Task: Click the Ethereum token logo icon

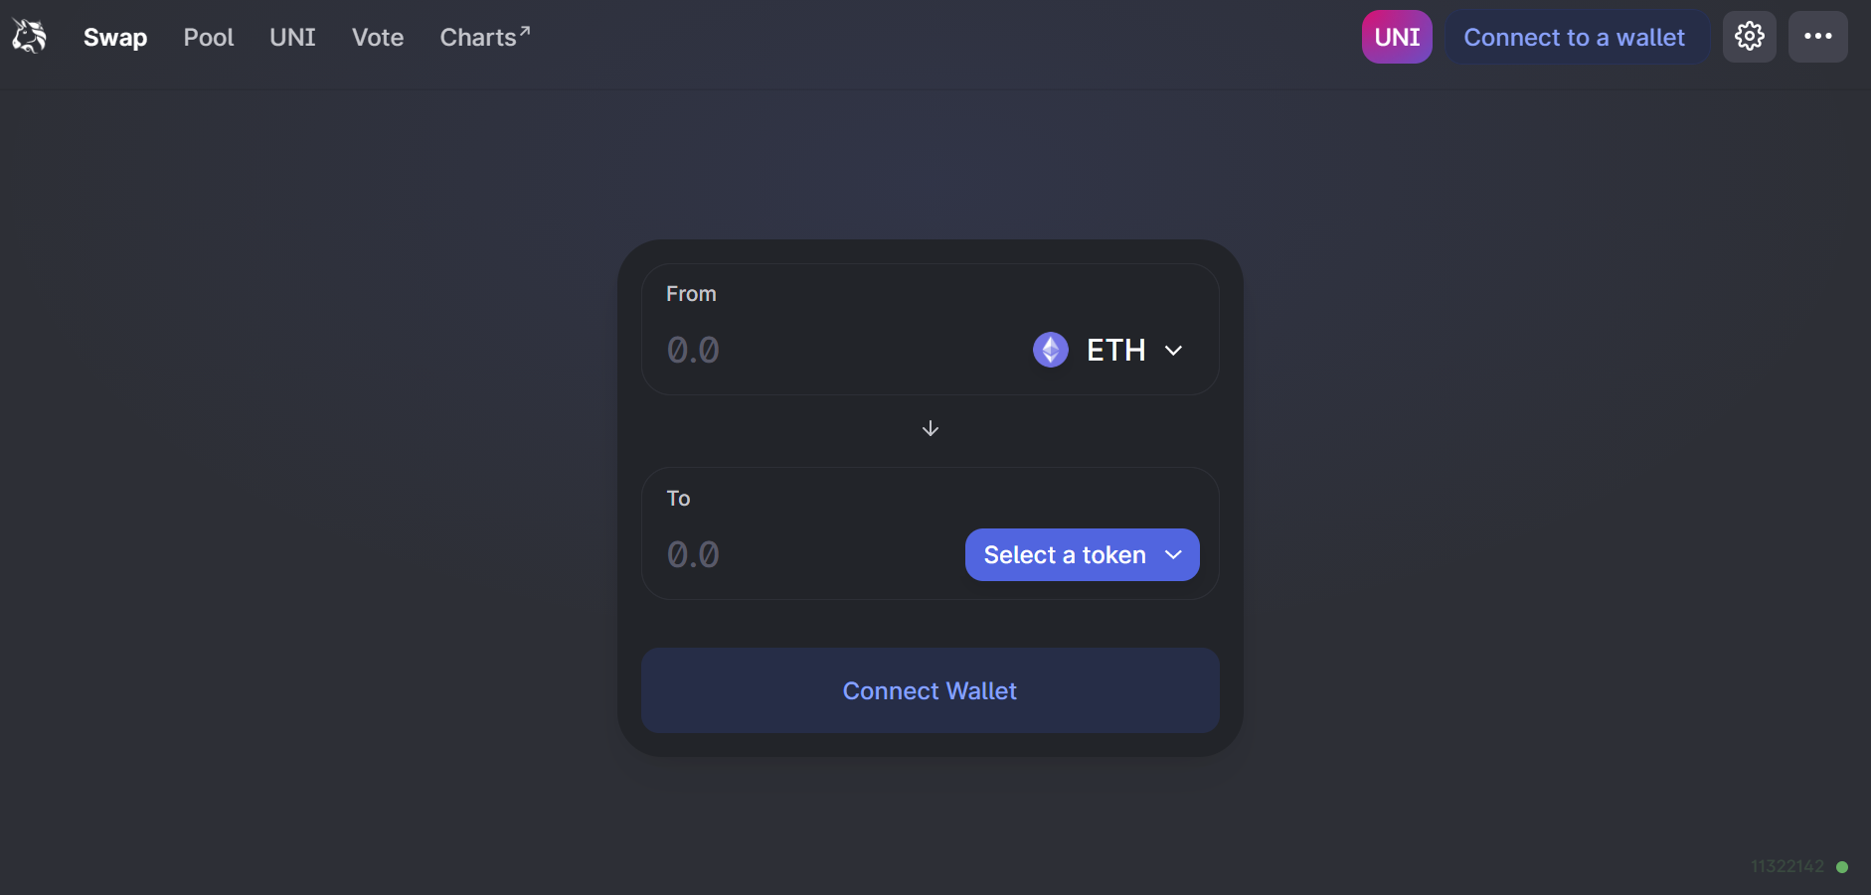Action: pos(1050,350)
